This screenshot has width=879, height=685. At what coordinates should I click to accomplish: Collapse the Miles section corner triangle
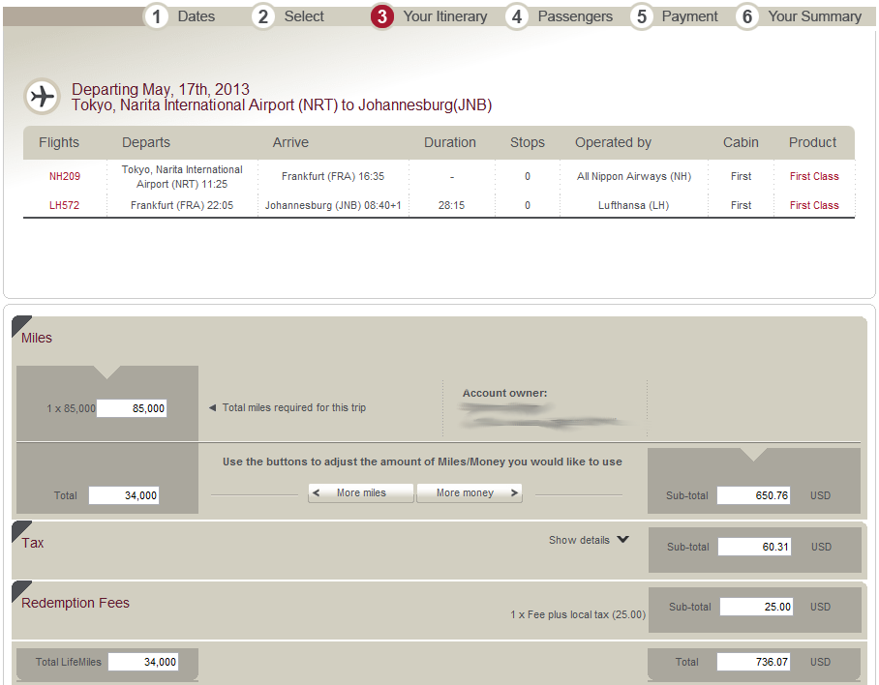click(20, 324)
